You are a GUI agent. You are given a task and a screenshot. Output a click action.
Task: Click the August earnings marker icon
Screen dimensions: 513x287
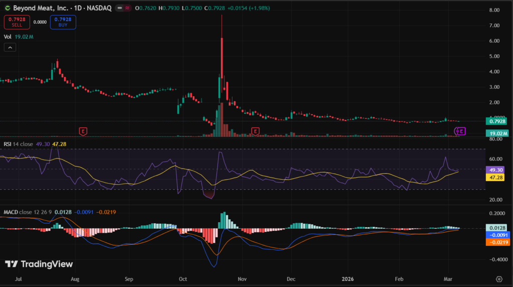(83, 131)
